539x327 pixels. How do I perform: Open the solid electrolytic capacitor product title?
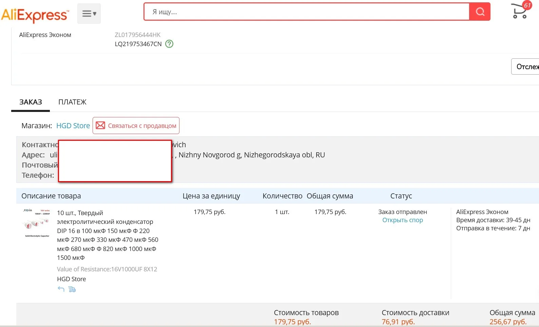click(108, 235)
